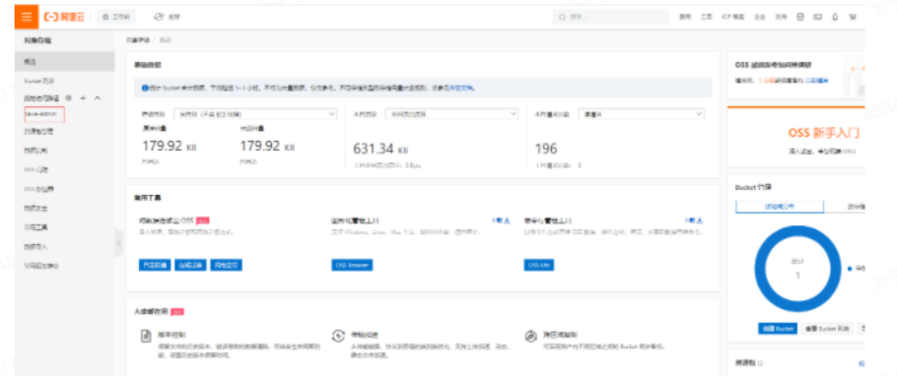The height and width of the screenshot is (376, 897).
Task: Select the active by-region tab in Bucket panel
Action: [779, 207]
